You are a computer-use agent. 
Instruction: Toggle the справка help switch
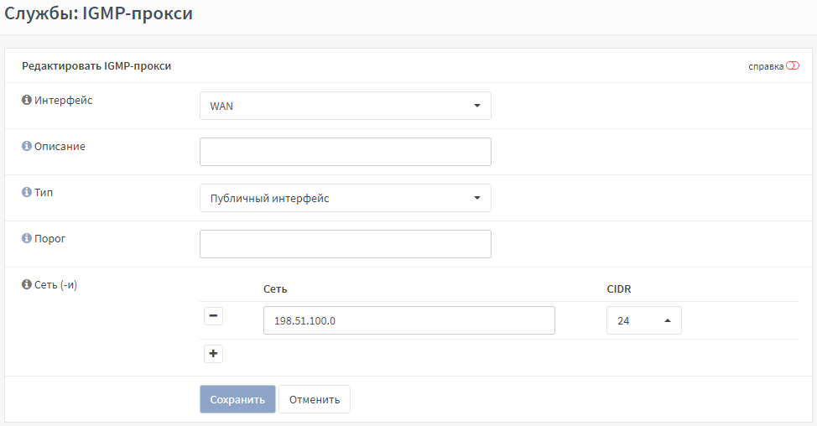(793, 65)
